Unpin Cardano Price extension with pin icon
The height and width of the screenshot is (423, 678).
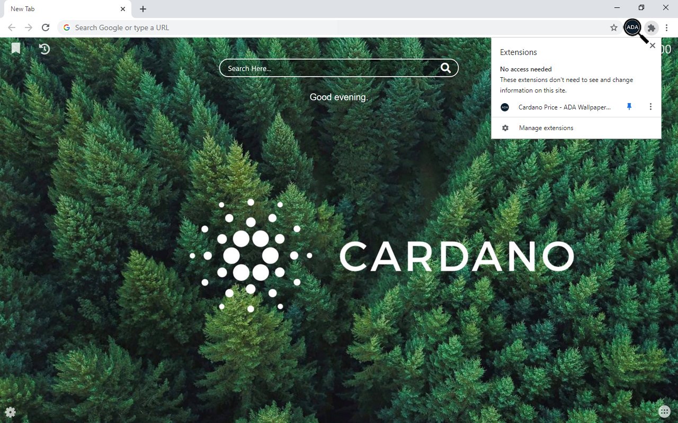(629, 107)
